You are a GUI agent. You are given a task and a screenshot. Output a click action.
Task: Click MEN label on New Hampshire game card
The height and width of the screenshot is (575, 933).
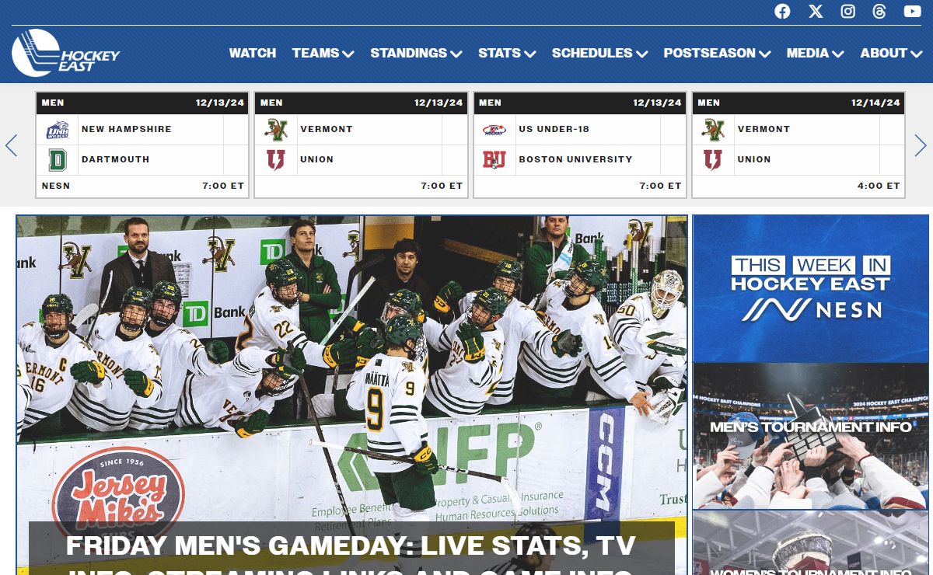click(x=53, y=103)
